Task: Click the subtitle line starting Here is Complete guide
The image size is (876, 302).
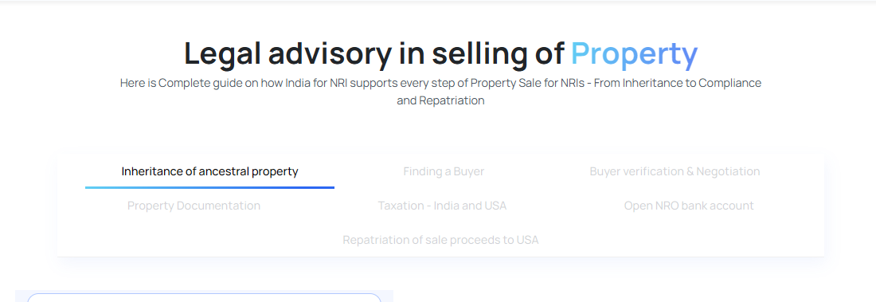Action: [440, 83]
